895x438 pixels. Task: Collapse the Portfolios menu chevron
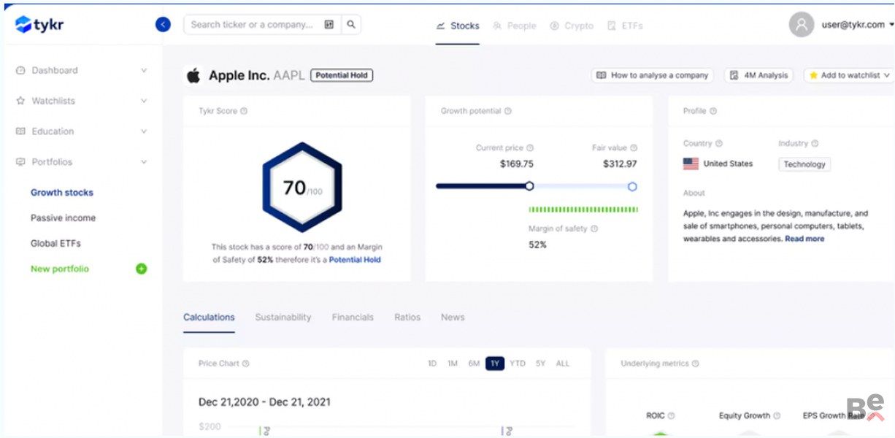(144, 162)
